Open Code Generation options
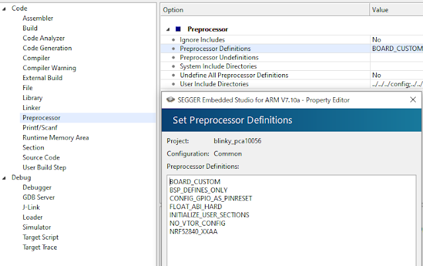 (x=47, y=48)
